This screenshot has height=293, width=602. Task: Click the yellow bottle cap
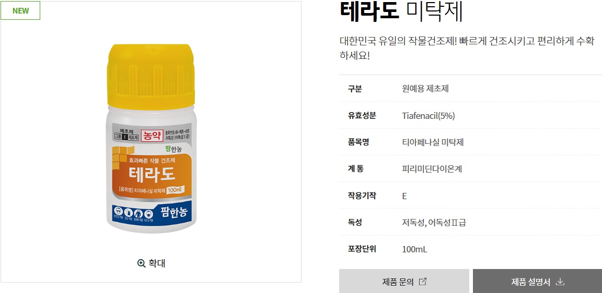[151, 77]
